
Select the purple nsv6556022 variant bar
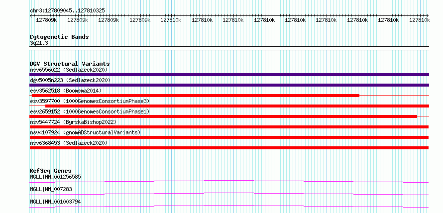(229, 75)
